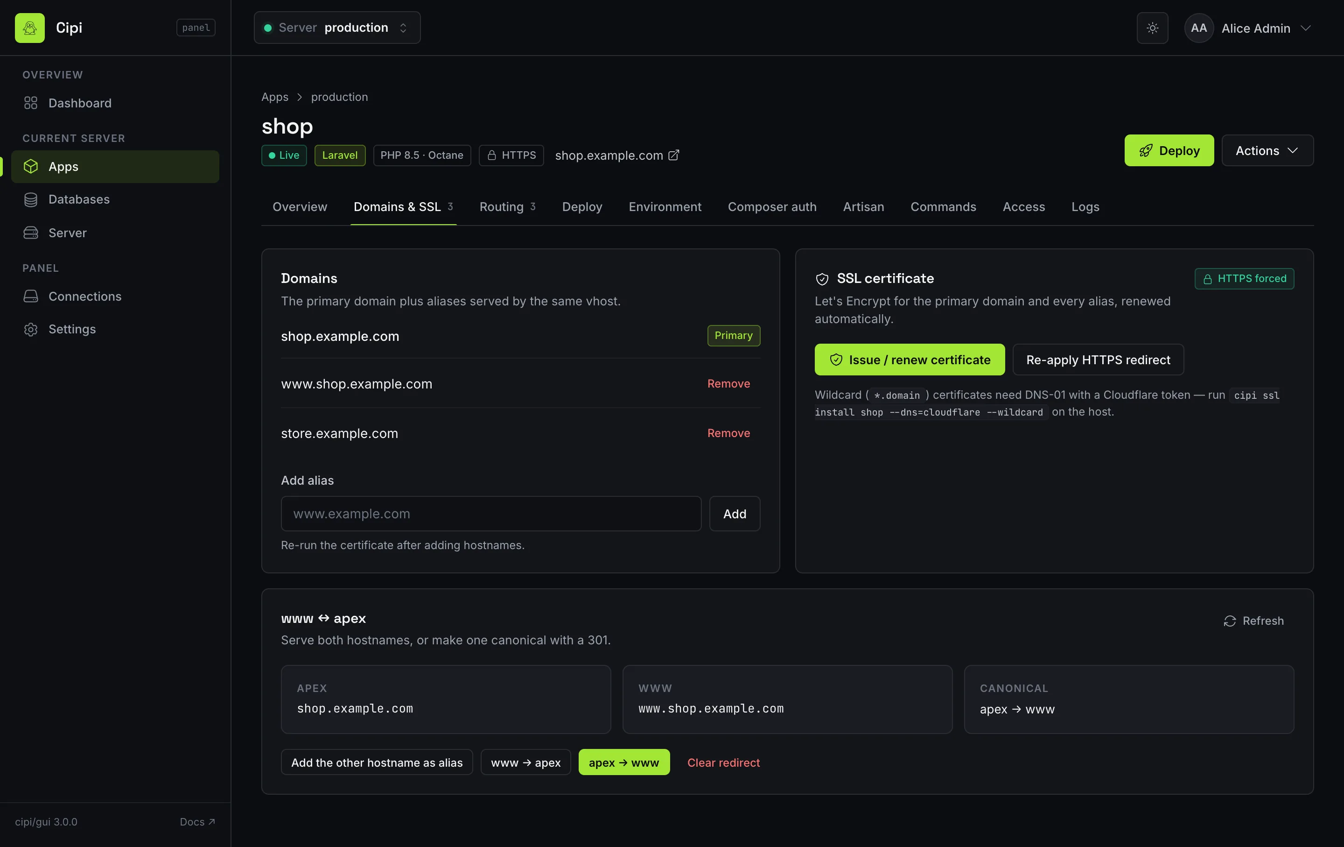Image resolution: width=1344 pixels, height=847 pixels.
Task: Click the Refresh icon in www apex card
Action: 1230,621
